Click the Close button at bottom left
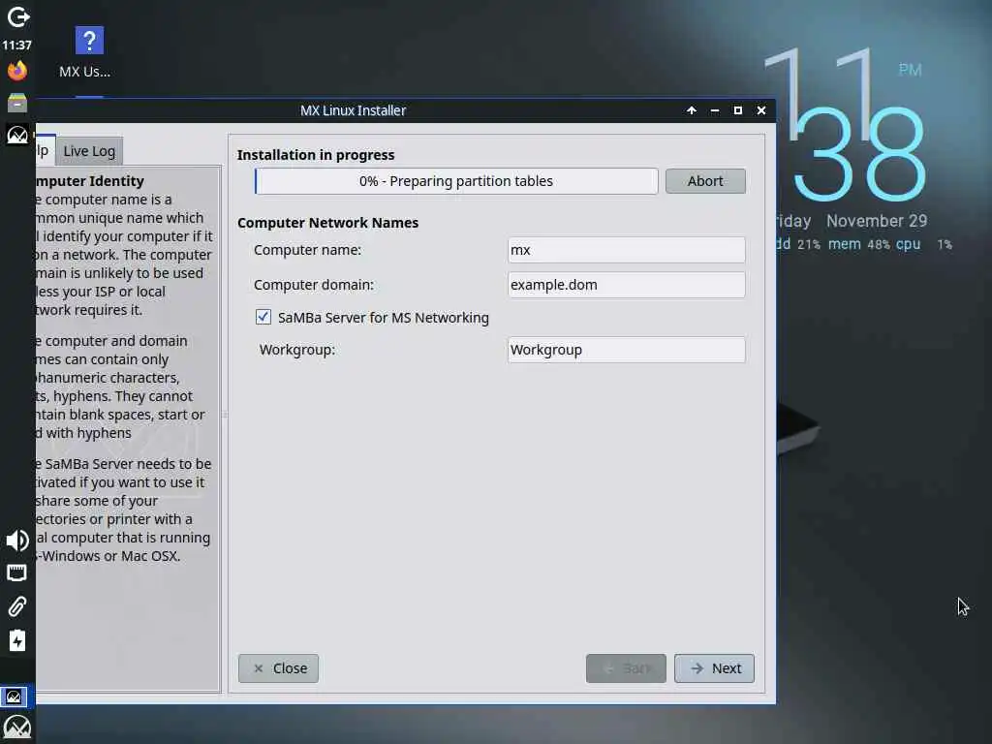This screenshot has height=744, width=992. tap(278, 668)
